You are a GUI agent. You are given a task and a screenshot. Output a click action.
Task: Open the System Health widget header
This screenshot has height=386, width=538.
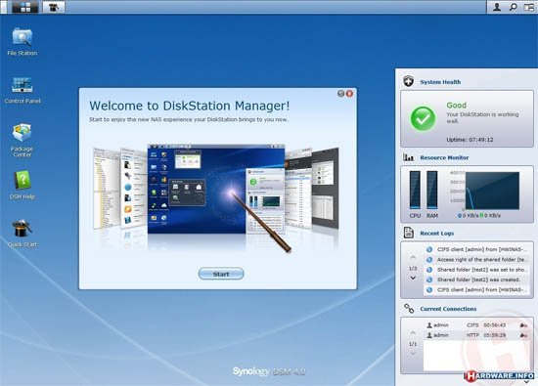(440, 82)
